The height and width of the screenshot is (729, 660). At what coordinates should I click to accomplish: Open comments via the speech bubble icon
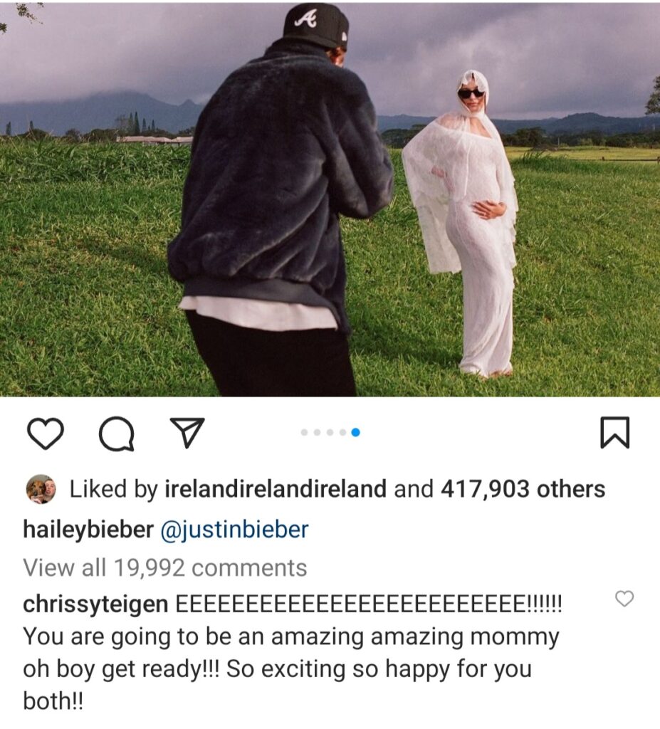click(x=117, y=434)
